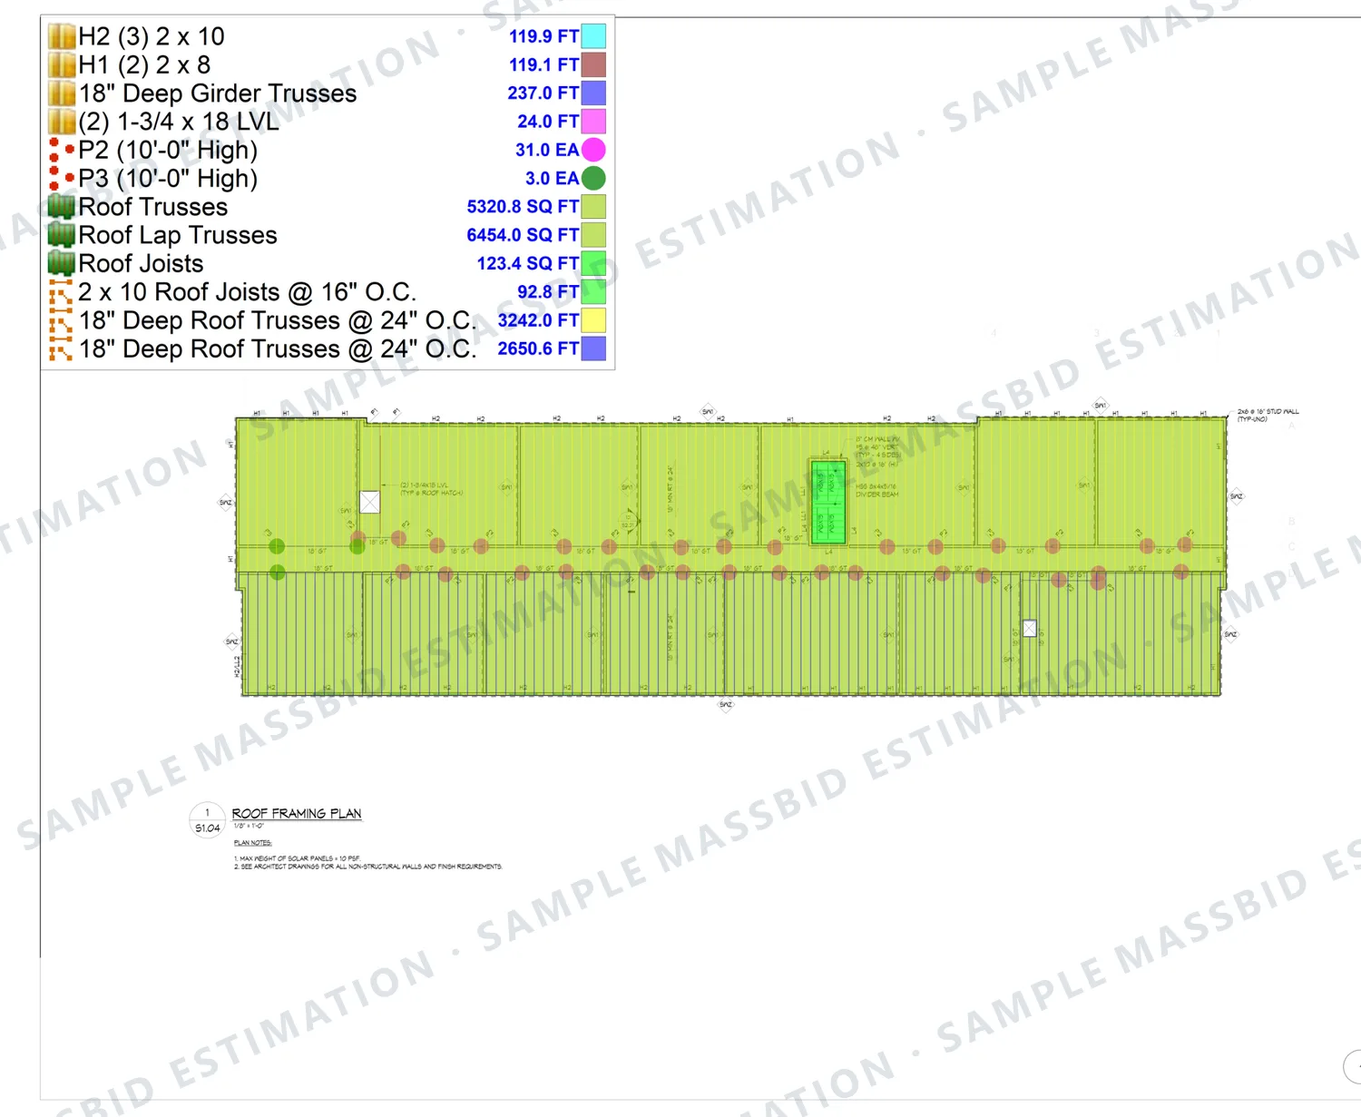Click the 92.8 FT length value

pos(548,291)
